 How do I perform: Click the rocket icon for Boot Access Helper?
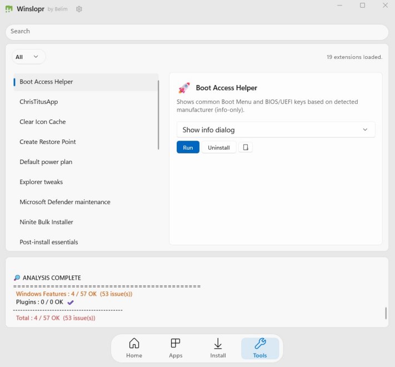coord(184,88)
